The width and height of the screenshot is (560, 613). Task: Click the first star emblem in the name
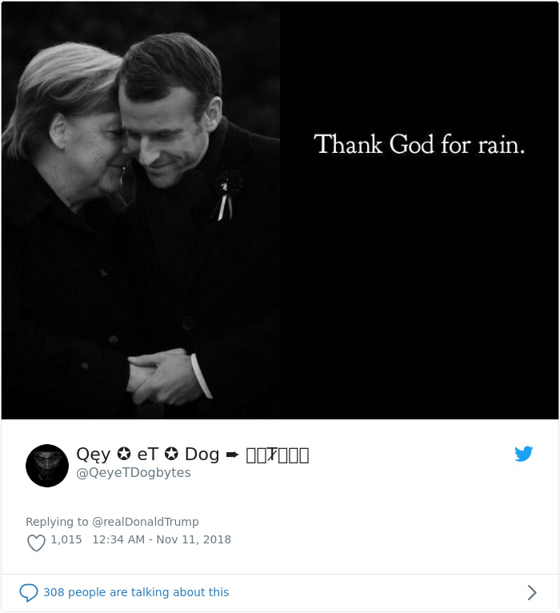click(x=124, y=454)
